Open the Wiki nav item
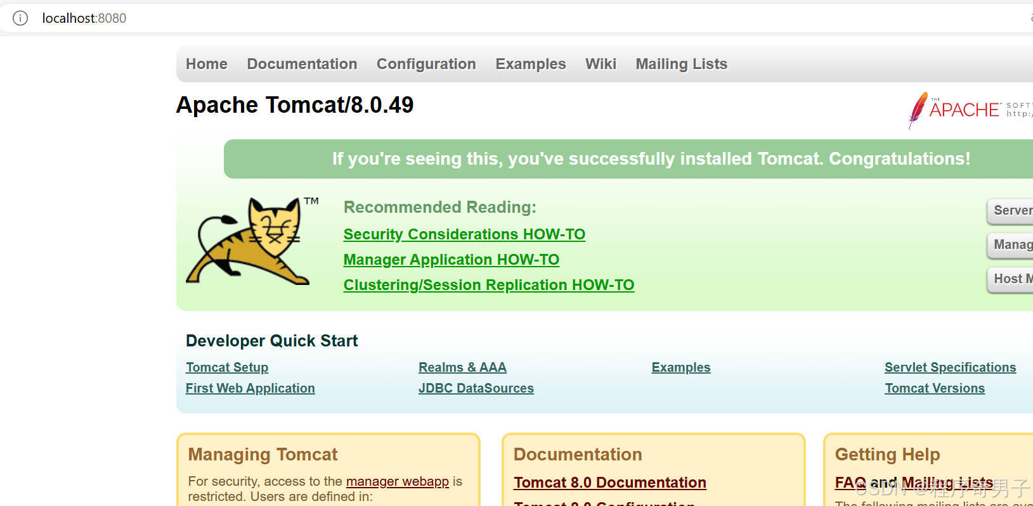This screenshot has width=1033, height=506. [x=601, y=64]
